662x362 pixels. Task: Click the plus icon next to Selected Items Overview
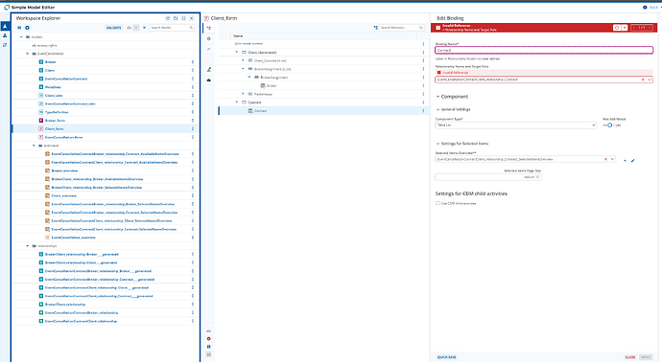tap(625, 161)
